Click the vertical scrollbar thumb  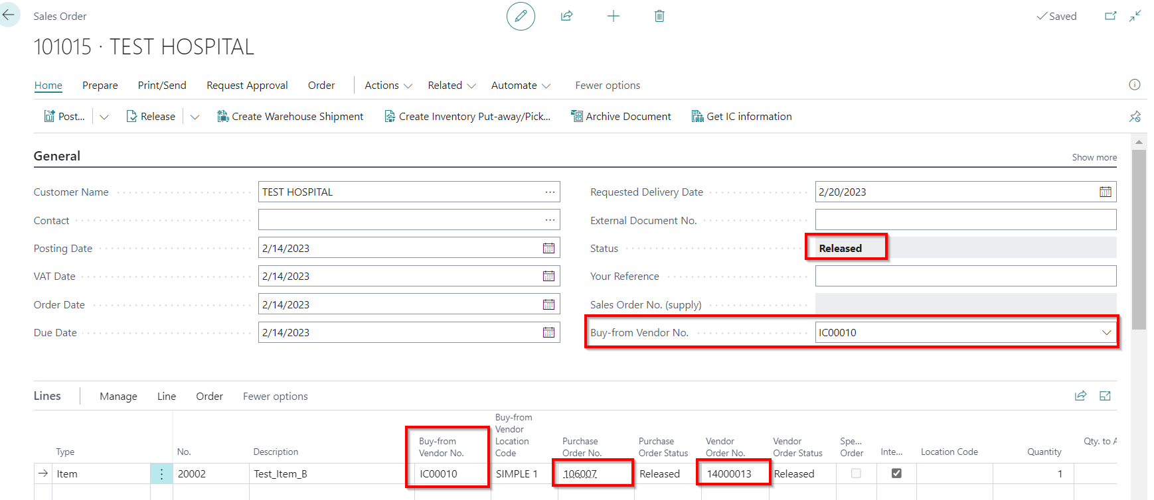pos(1139,239)
